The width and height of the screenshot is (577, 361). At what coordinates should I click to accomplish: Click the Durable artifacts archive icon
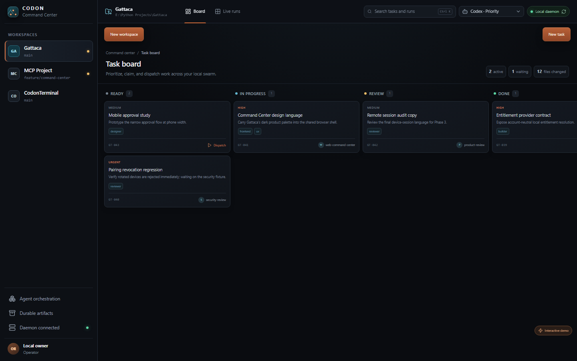(12, 313)
